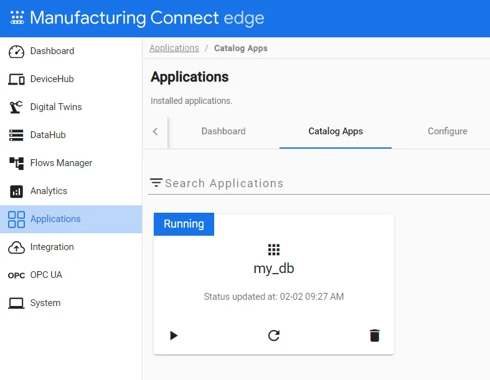Screen dimensions: 490x380
Task: Start the my_db app with play button
Action: point(174,336)
